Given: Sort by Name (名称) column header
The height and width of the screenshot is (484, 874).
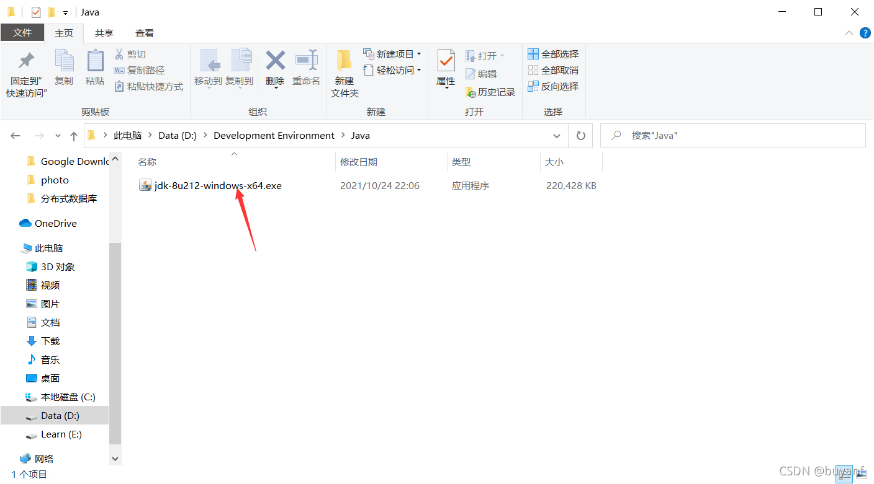Looking at the screenshot, I should pos(147,162).
